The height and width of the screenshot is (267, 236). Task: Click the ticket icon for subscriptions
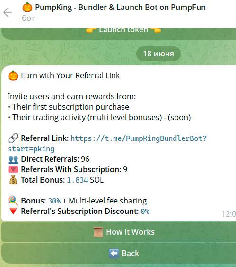(13, 169)
